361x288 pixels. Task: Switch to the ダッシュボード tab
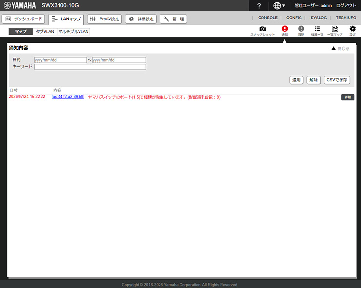(x=23, y=19)
